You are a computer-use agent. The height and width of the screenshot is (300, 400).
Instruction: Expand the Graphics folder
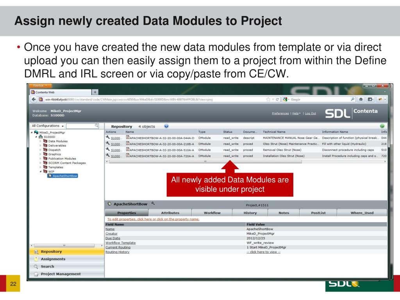click(x=40, y=154)
